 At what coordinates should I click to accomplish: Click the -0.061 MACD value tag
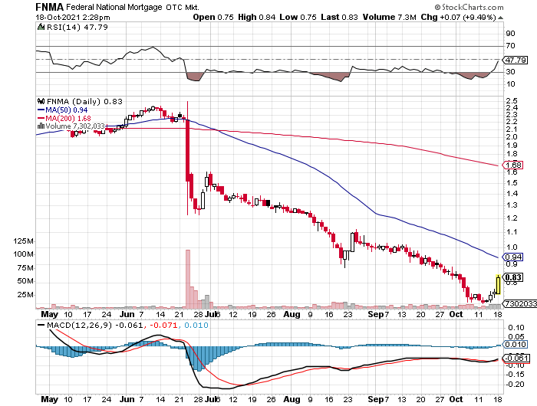point(516,358)
